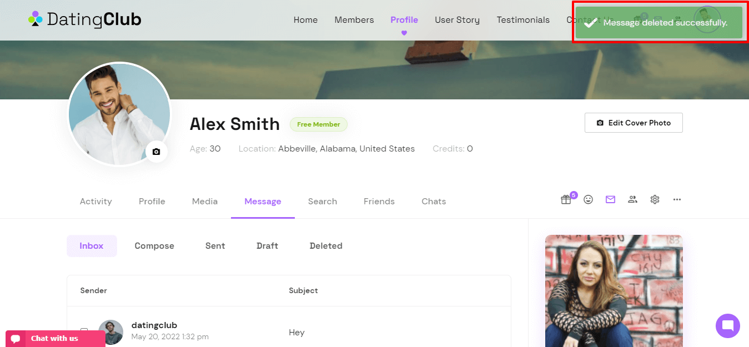Open the Compose message tab
Image resolution: width=749 pixels, height=347 pixels.
click(x=154, y=246)
